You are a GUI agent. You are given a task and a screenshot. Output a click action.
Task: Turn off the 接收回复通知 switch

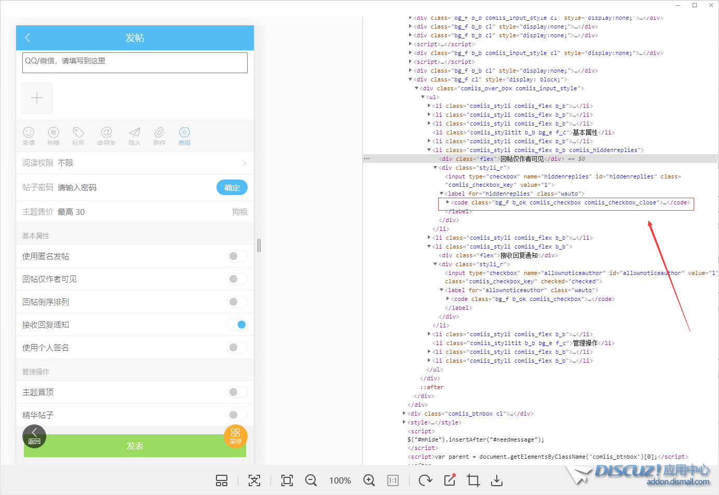(x=237, y=325)
